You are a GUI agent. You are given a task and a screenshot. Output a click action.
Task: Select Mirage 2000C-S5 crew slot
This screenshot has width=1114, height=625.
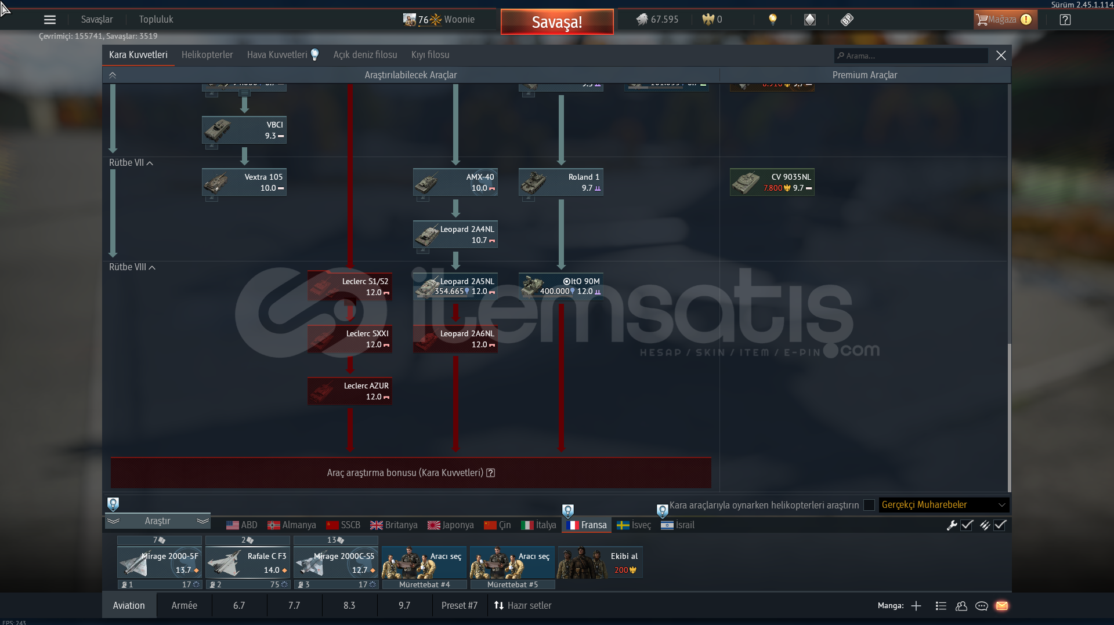(336, 563)
